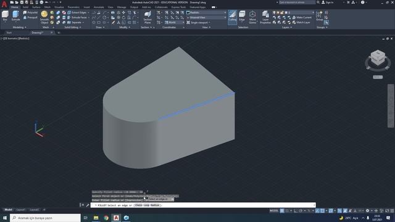The width and height of the screenshot is (395, 222).
Task: Click the Move Gizmo tool
Action: click(252, 17)
